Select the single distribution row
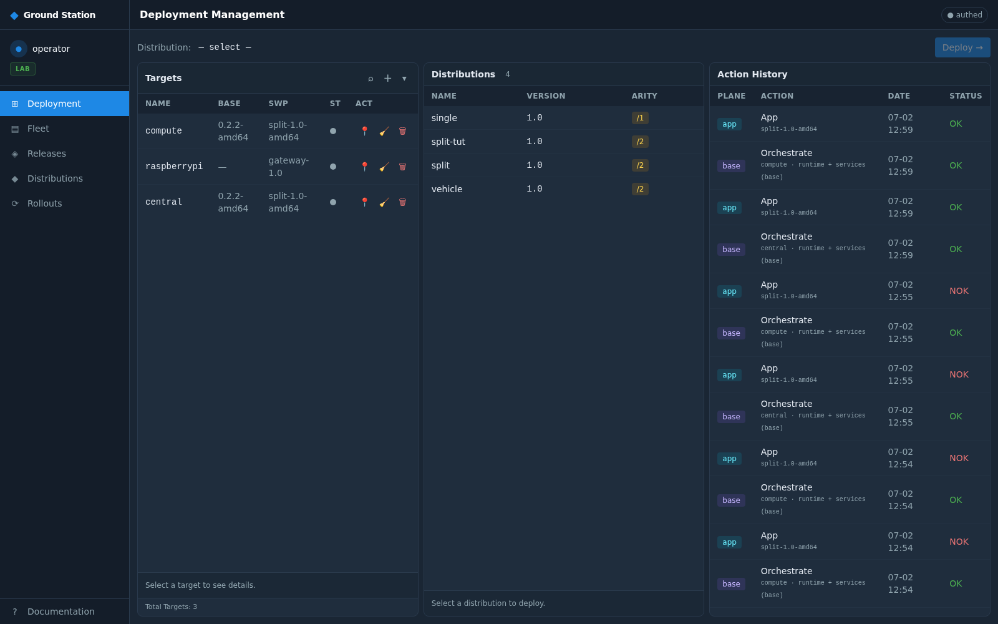Screen dimensions: 998x624 pyautogui.click(x=564, y=118)
